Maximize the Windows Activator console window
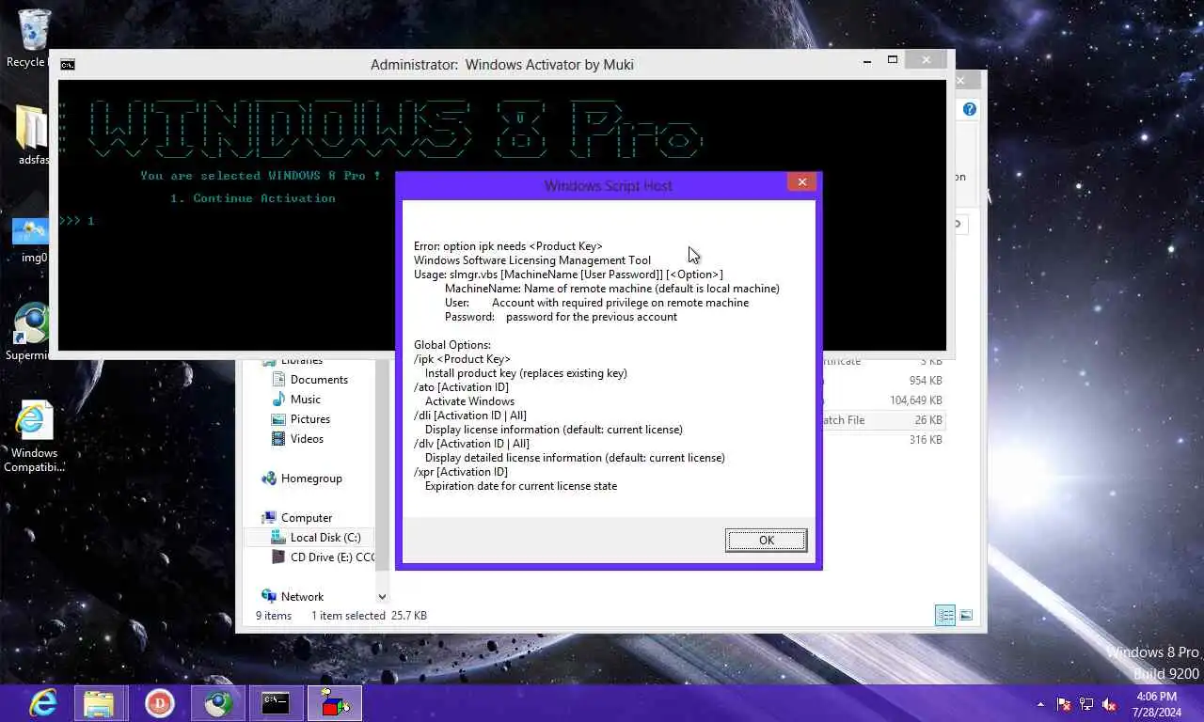Image resolution: width=1204 pixels, height=722 pixels. [893, 60]
